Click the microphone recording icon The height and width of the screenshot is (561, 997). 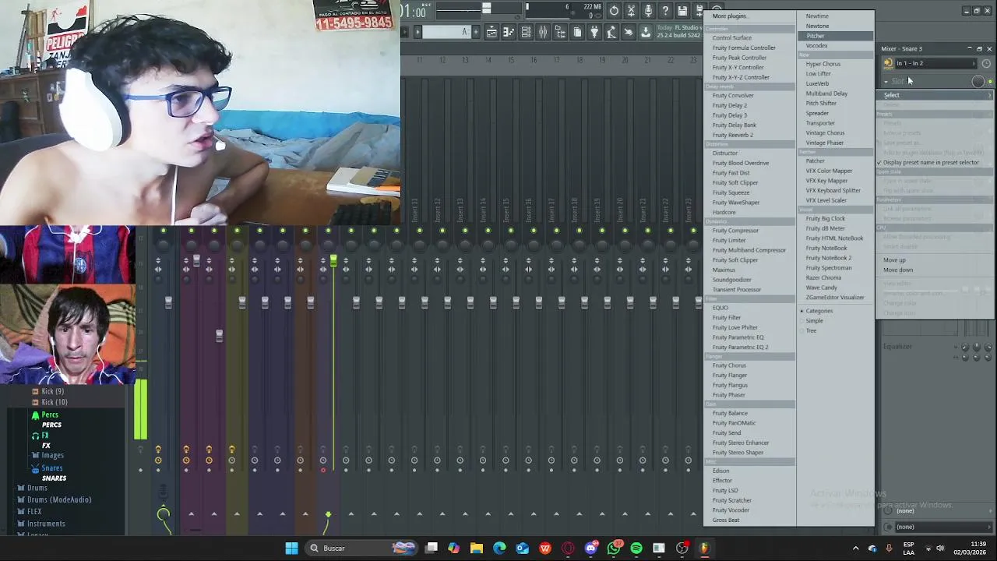648,11
